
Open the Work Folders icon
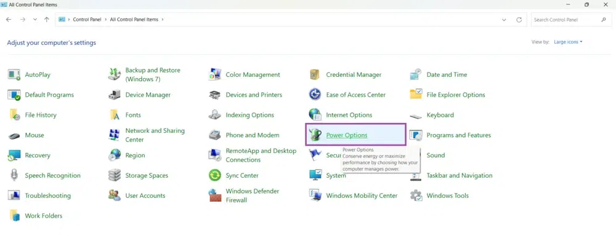[14, 216]
